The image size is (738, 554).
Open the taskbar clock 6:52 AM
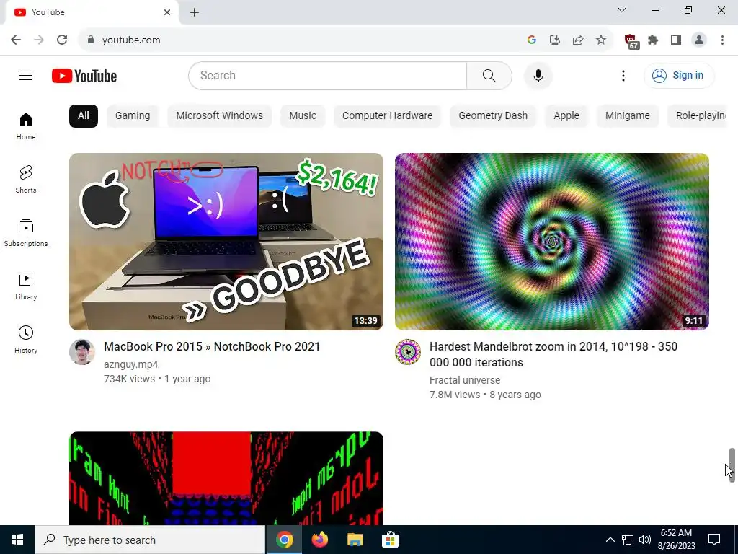click(676, 540)
